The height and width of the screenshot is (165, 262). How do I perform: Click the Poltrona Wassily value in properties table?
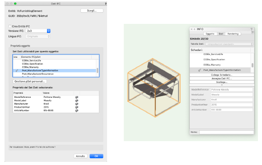(52, 97)
